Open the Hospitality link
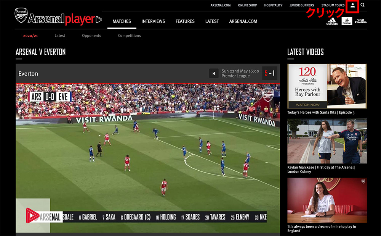Screen dimensions: 381x236 tap(273, 5)
